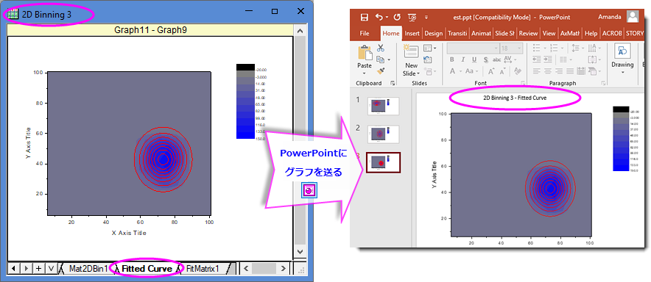Switch to the Design ribbon tab
651x282 pixels.
point(434,34)
